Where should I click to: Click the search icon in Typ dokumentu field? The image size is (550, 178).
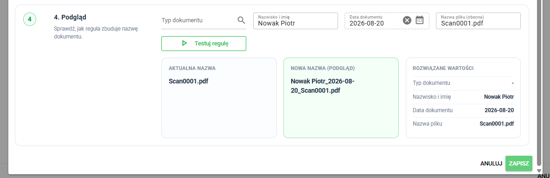(241, 20)
